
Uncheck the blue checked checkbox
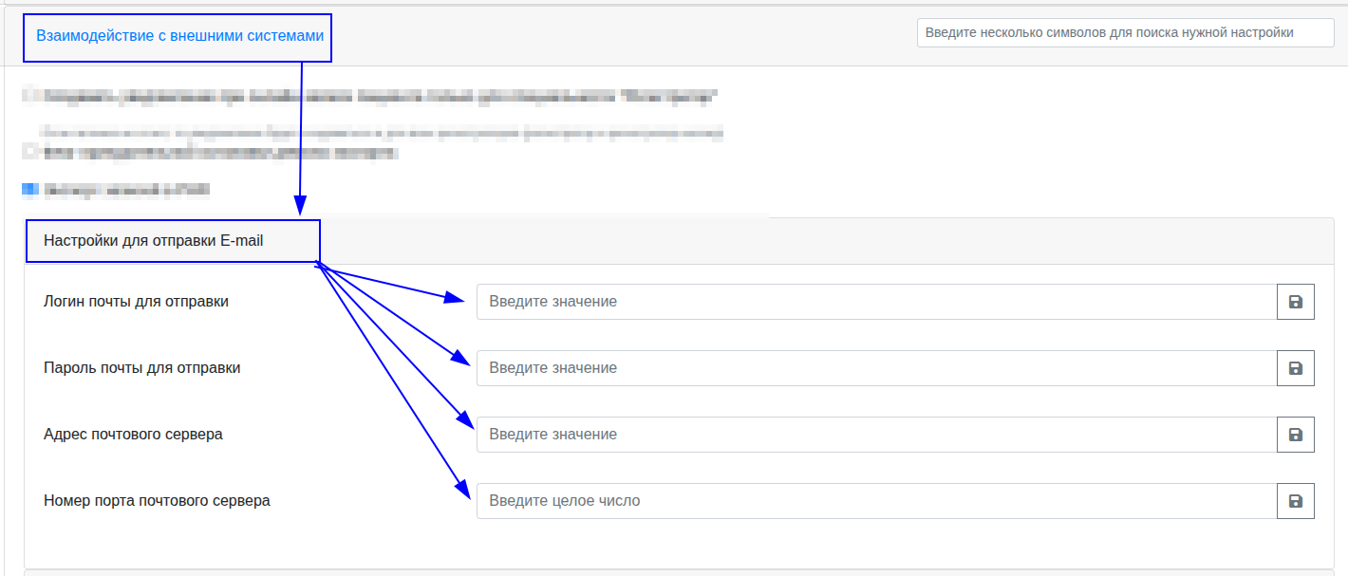click(28, 191)
